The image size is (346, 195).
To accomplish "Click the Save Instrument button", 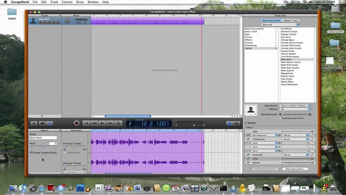I will pos(295,169).
